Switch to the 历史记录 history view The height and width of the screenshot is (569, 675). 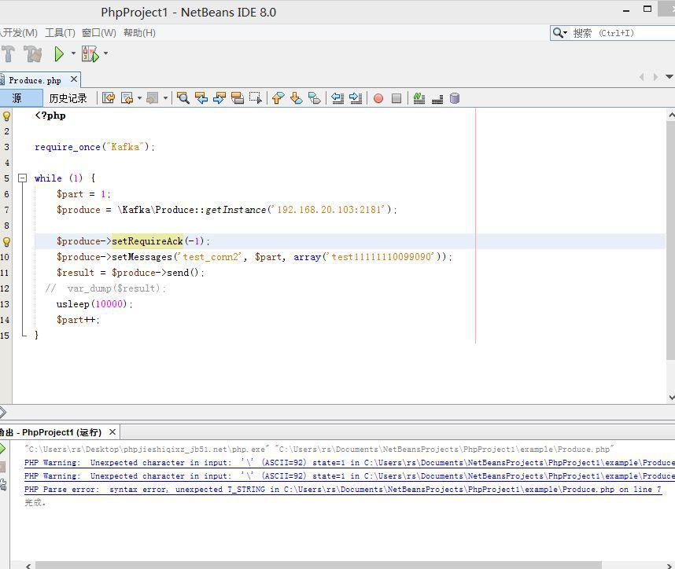coord(68,98)
